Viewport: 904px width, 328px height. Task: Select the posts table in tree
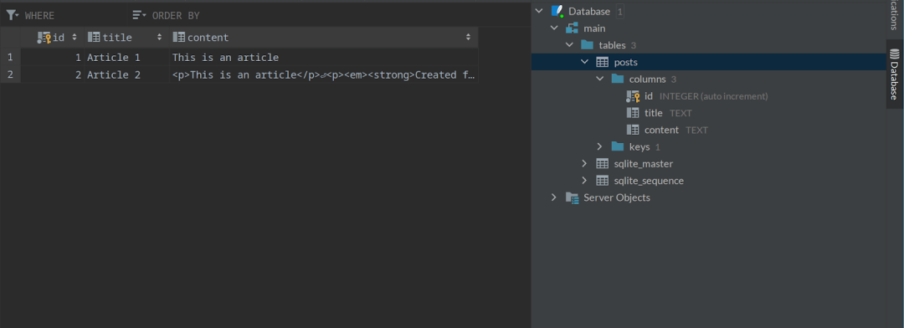[x=625, y=62]
